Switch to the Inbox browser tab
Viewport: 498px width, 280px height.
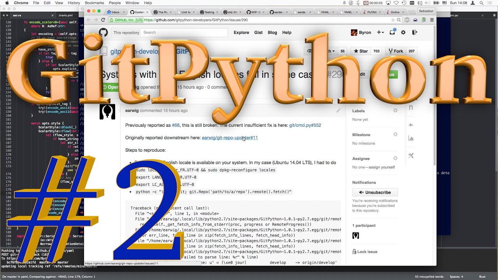(x=116, y=12)
